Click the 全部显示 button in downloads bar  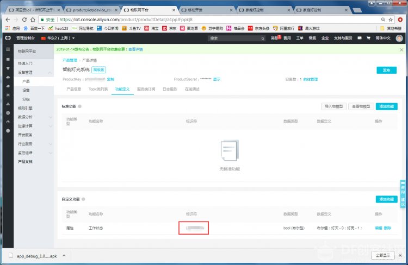coord(383,255)
